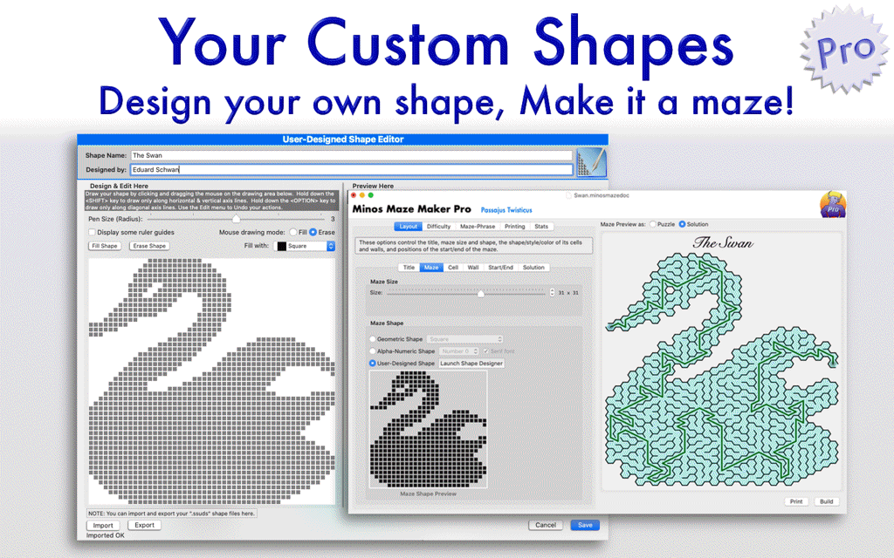Click the Designed by text field
Screen dimensions: 894x558
click(351, 169)
